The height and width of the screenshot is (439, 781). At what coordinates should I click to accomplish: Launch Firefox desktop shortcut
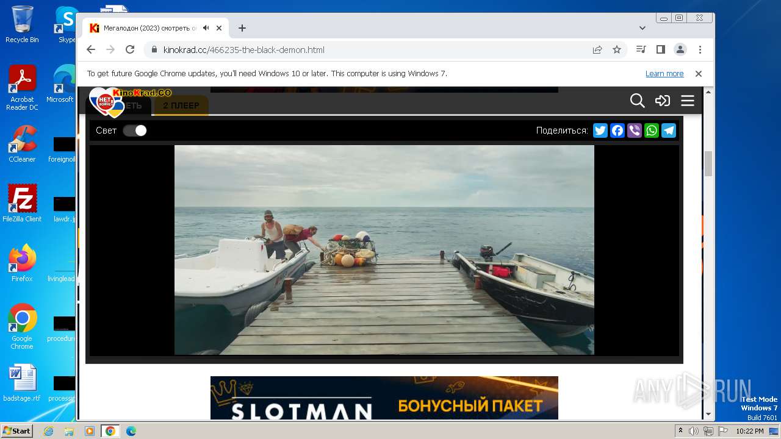coord(22,263)
